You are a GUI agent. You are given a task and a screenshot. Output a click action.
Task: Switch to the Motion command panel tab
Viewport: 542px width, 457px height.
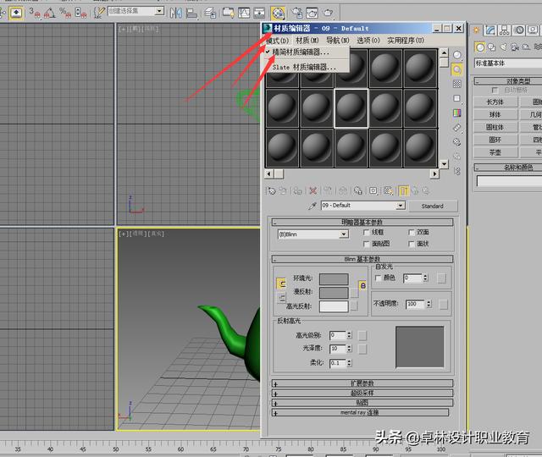pyautogui.click(x=519, y=30)
